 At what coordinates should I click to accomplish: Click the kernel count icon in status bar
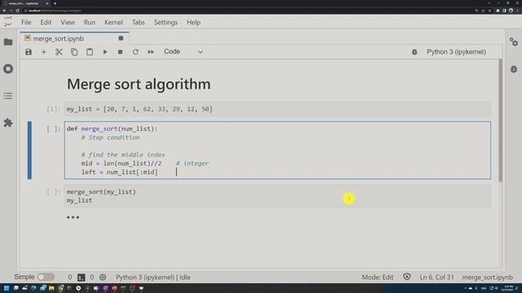click(x=103, y=277)
